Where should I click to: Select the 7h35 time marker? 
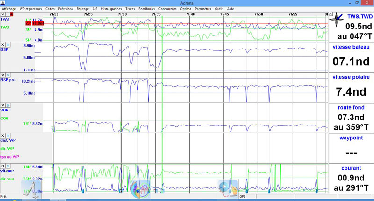coord(156,14)
